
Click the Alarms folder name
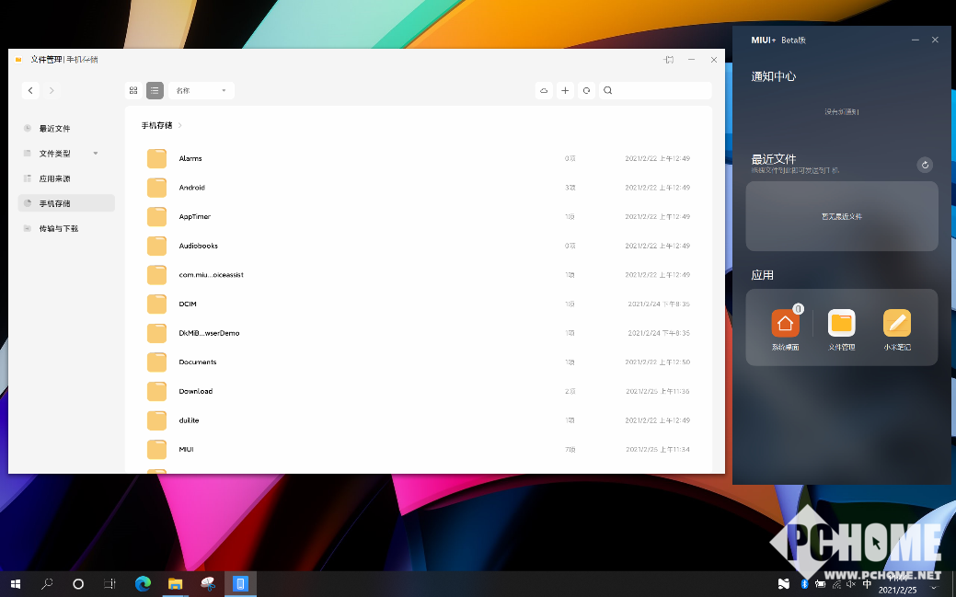point(190,158)
